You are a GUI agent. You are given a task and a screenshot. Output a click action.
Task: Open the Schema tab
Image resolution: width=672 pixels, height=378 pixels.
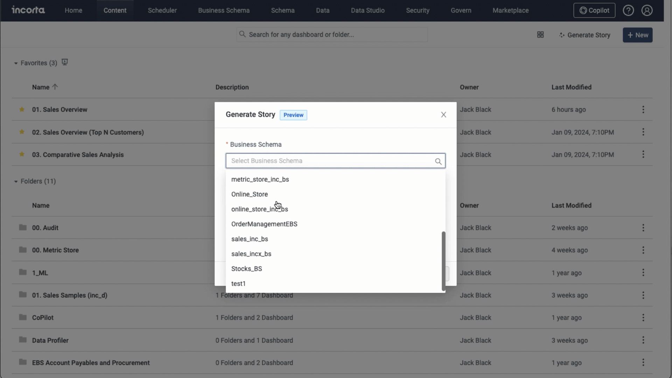point(282,10)
